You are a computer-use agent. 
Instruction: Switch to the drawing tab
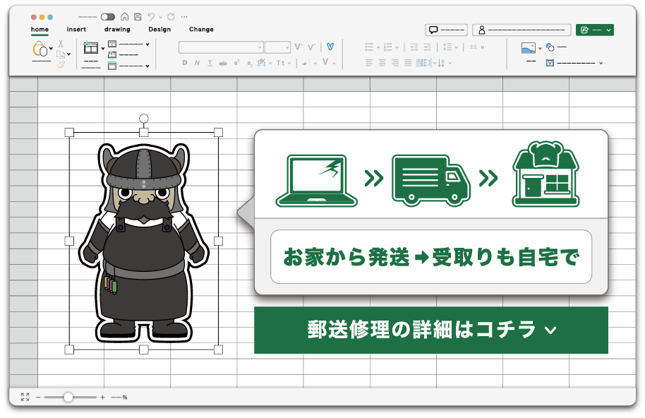(x=117, y=30)
